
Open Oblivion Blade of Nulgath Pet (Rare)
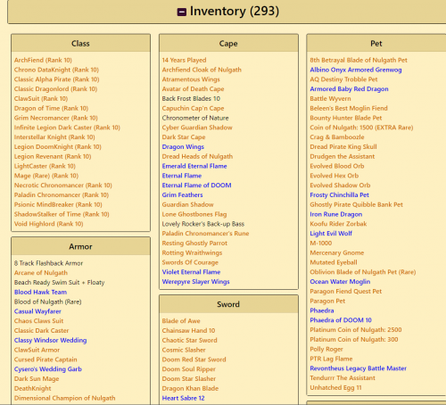pyautogui.click(x=363, y=272)
